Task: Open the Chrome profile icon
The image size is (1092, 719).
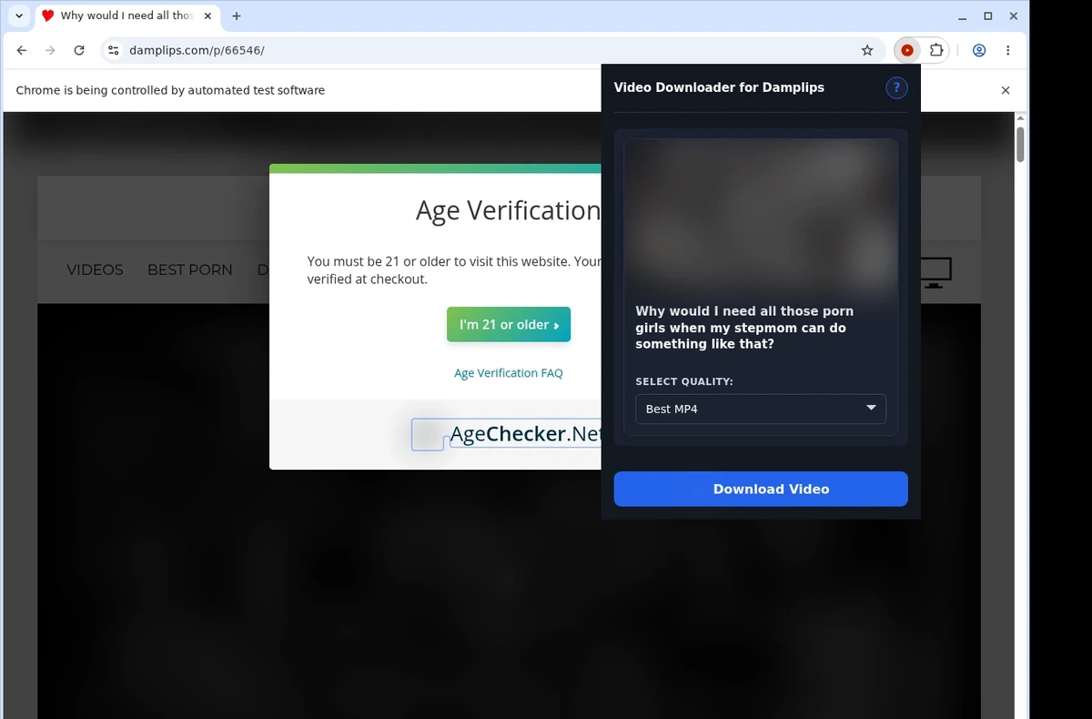Action: [x=979, y=51]
